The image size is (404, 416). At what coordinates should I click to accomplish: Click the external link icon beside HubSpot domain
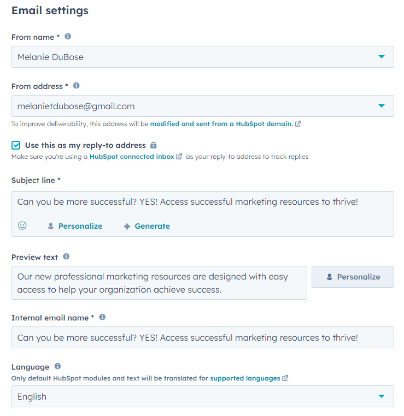click(298, 124)
